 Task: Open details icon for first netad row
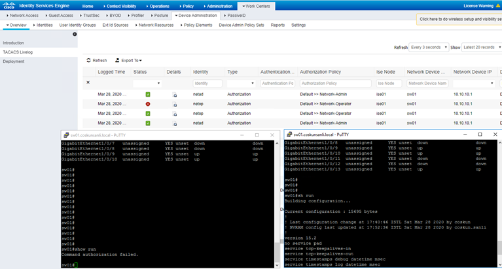point(175,95)
